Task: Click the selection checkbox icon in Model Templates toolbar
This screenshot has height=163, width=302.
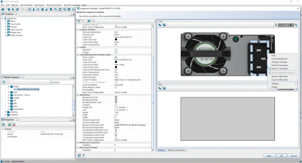Action: coord(4,82)
